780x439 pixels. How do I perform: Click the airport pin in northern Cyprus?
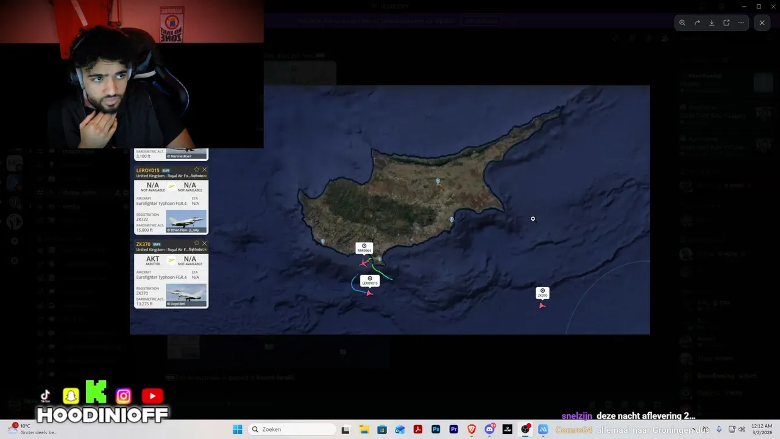click(438, 181)
